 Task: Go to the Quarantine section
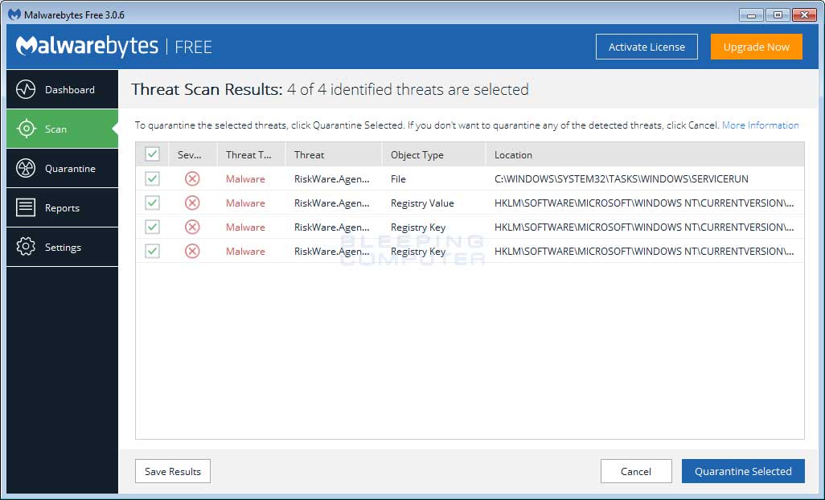62,168
